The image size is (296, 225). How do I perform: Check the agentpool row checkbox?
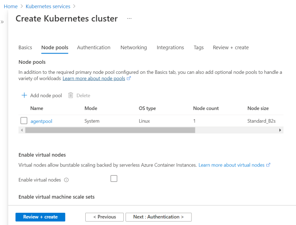click(x=24, y=120)
